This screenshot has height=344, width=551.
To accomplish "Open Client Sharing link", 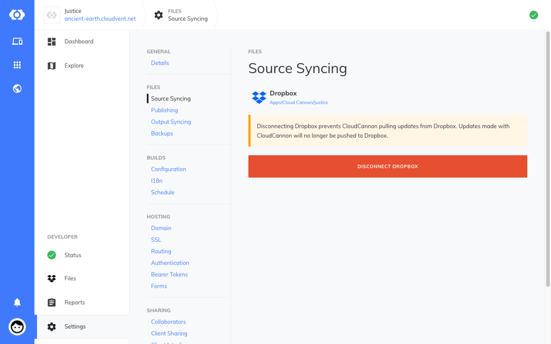I will tap(169, 334).
